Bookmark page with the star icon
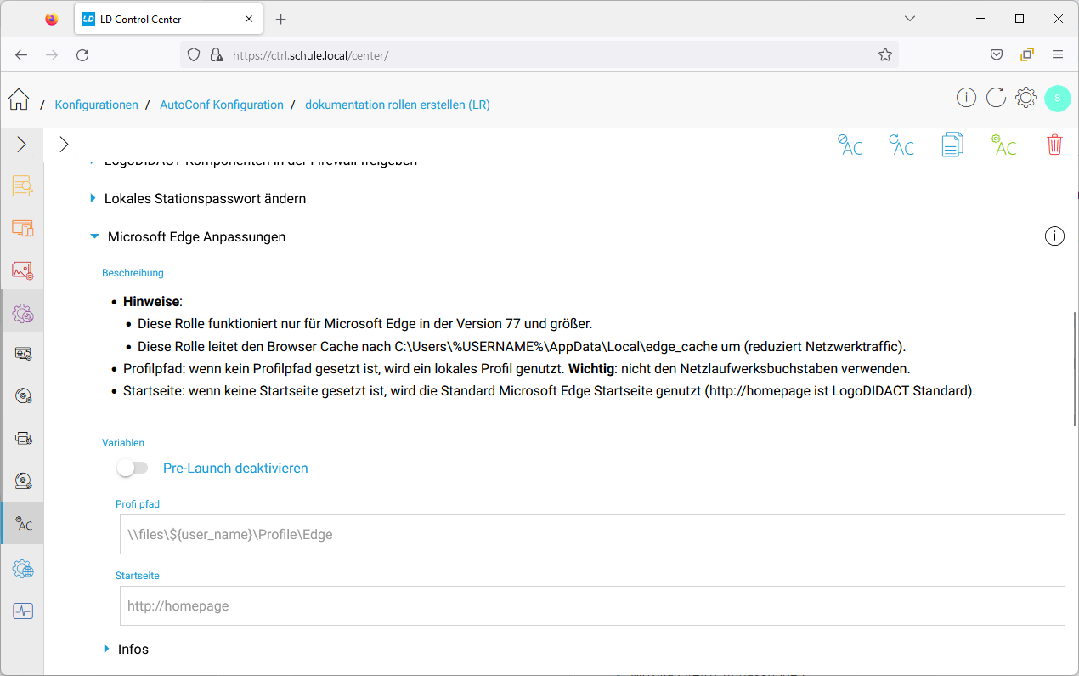 coord(885,54)
